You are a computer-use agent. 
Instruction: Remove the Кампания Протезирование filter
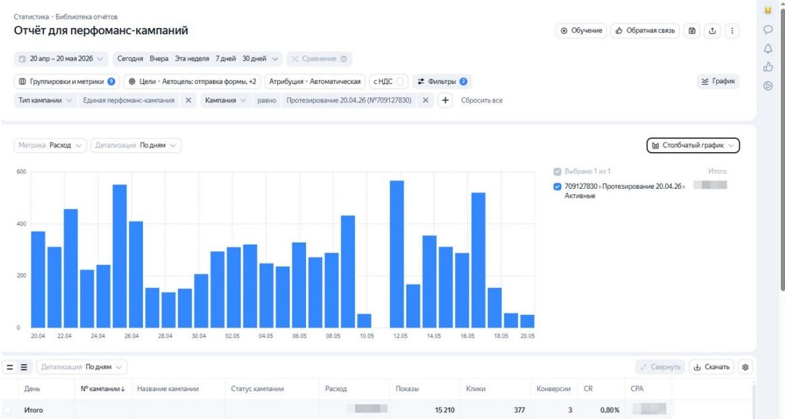point(425,101)
